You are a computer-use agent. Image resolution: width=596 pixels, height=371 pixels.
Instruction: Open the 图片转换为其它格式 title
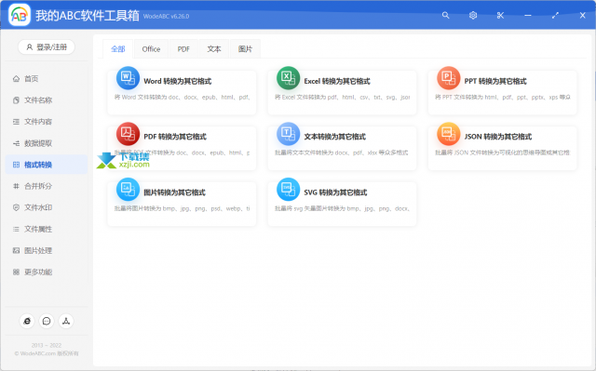tap(174, 192)
